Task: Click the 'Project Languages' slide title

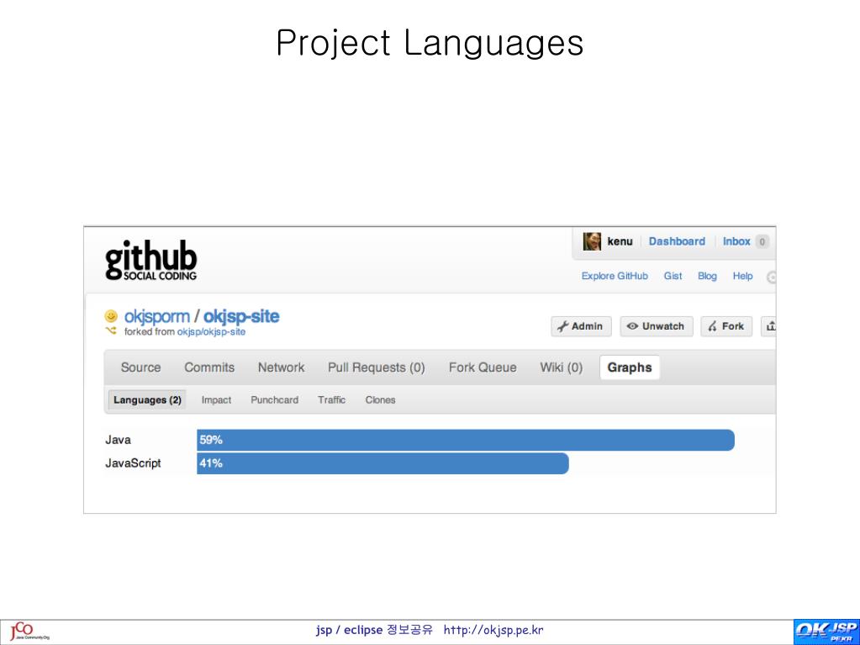Action: (430, 43)
